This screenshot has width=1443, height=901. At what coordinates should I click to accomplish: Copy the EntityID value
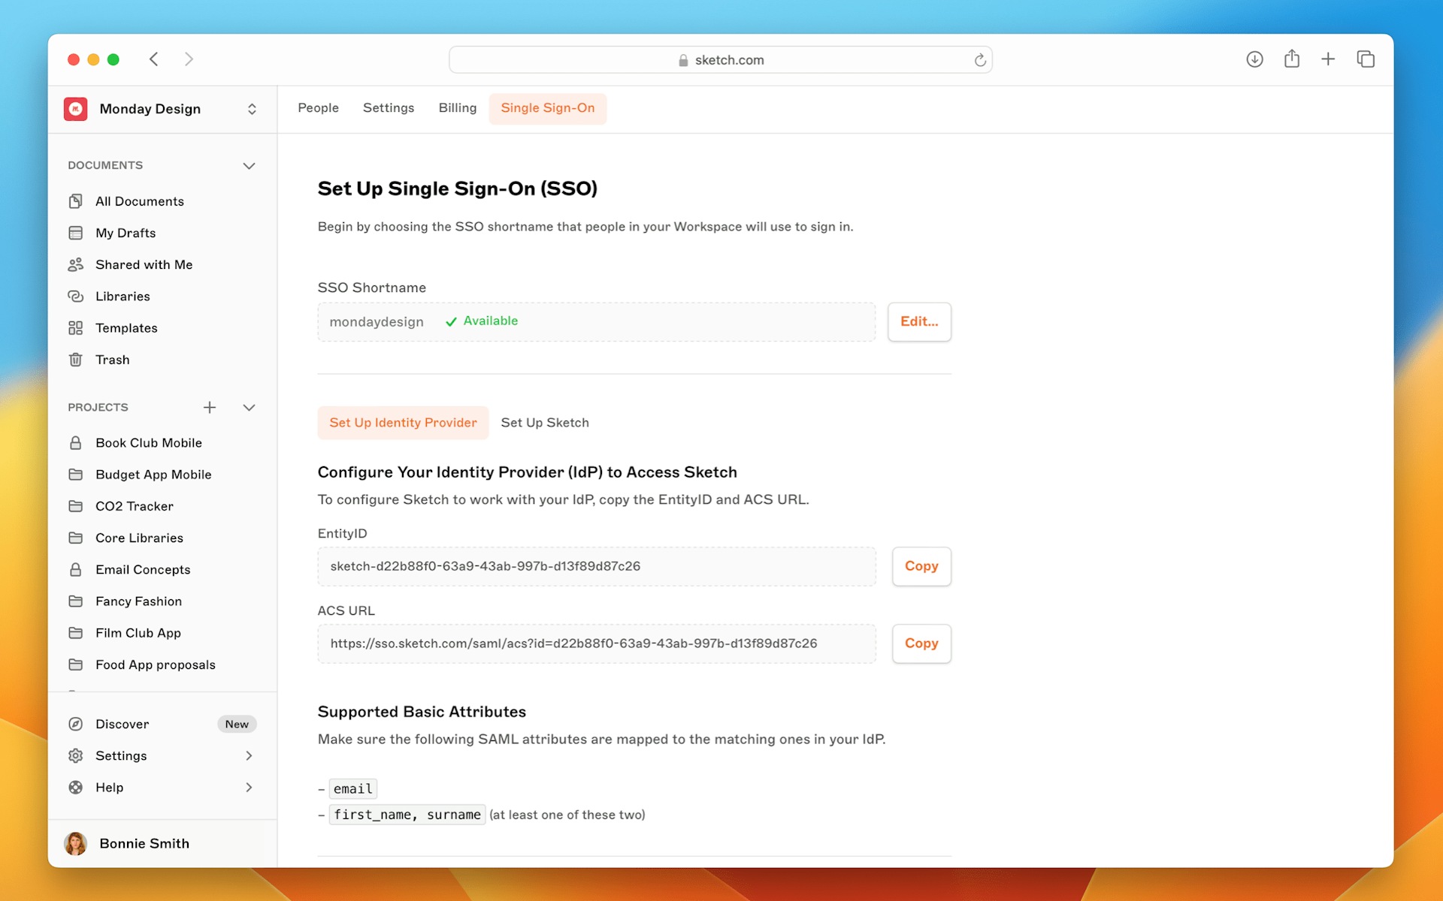(x=921, y=566)
